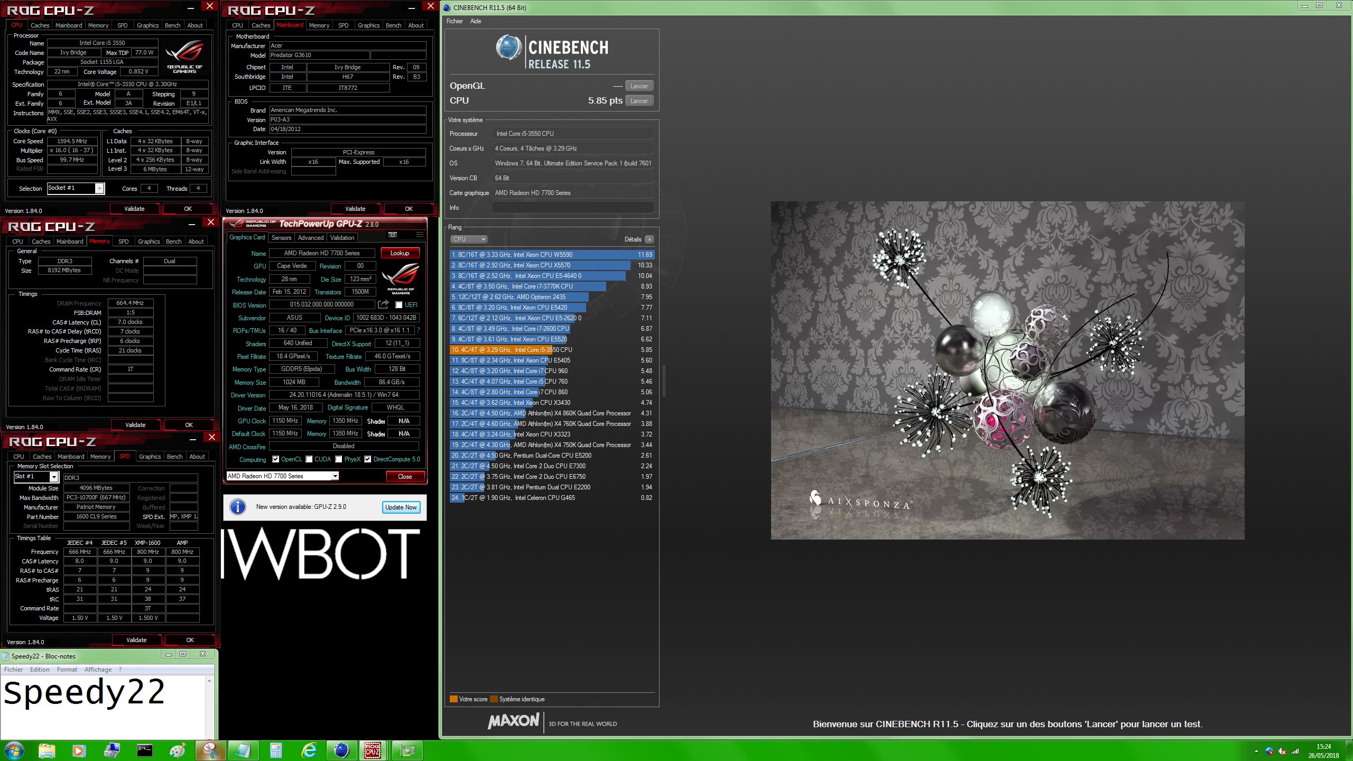This screenshot has width=1353, height=761.
Task: Click the bus interface question mark icon
Action: [418, 330]
